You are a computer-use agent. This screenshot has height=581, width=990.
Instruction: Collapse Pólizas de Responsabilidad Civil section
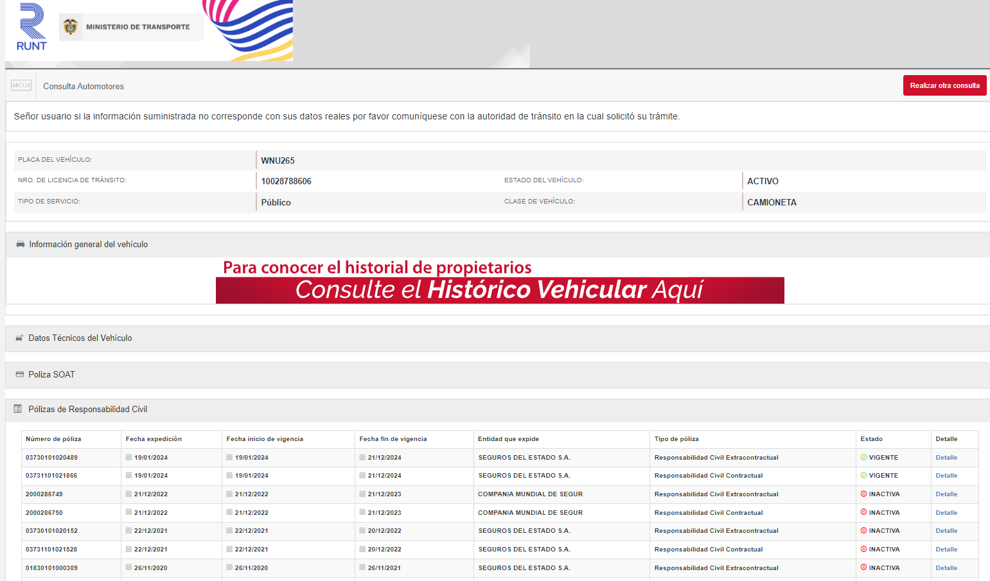[x=88, y=410]
